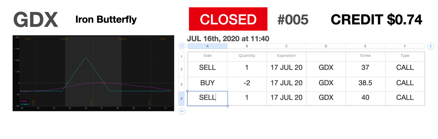This screenshot has height=139, width=438.
Task: Click the GDX payoff chart image
Action: tap(93, 73)
